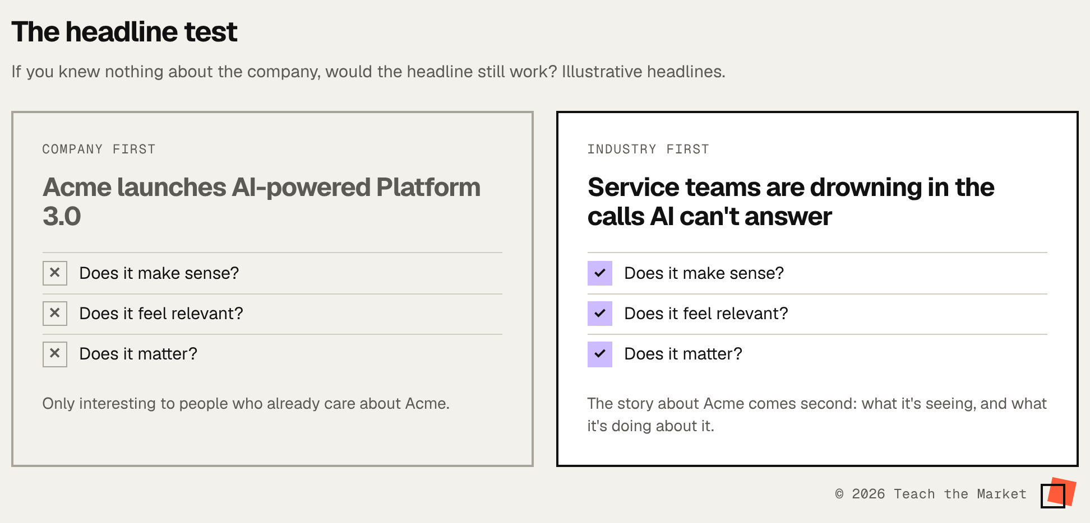Select headline 'Acme launches AI-powered Platform 3.0'
The image size is (1090, 523).
(x=262, y=202)
